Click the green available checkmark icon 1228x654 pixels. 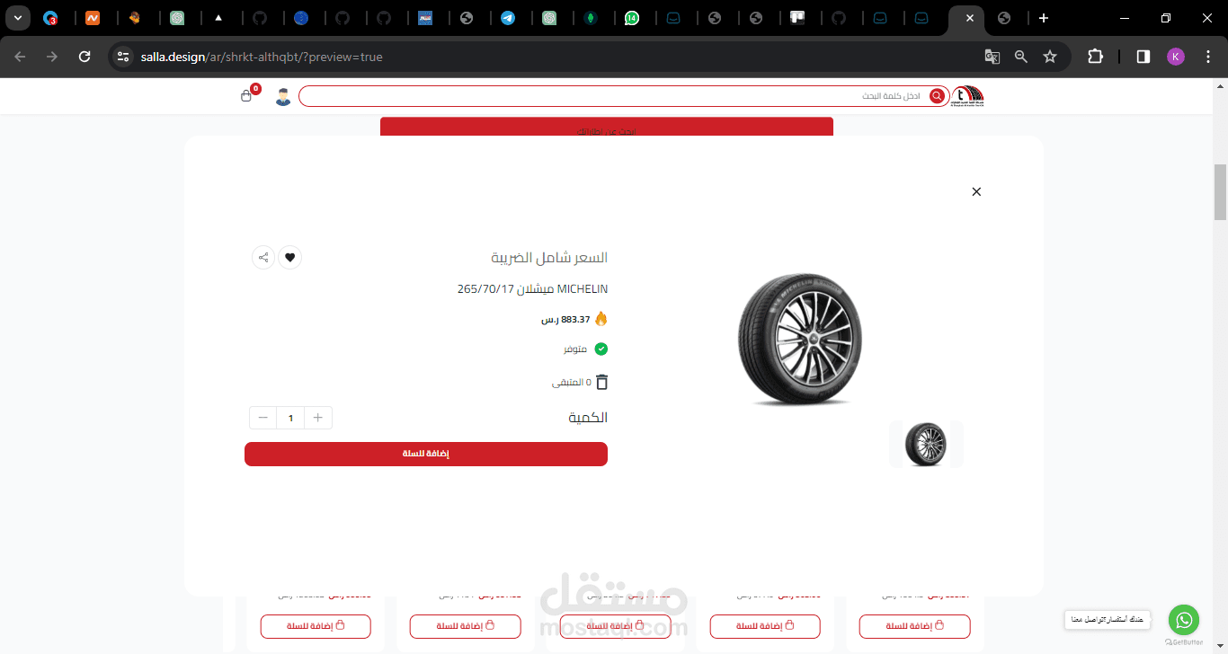601,349
